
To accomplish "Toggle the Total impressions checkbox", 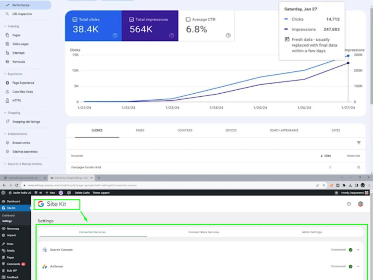I will pos(131,19).
